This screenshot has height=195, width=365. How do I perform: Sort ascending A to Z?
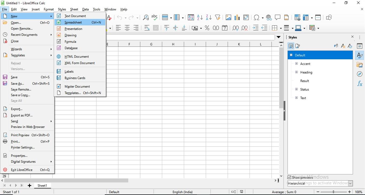coord(200,17)
